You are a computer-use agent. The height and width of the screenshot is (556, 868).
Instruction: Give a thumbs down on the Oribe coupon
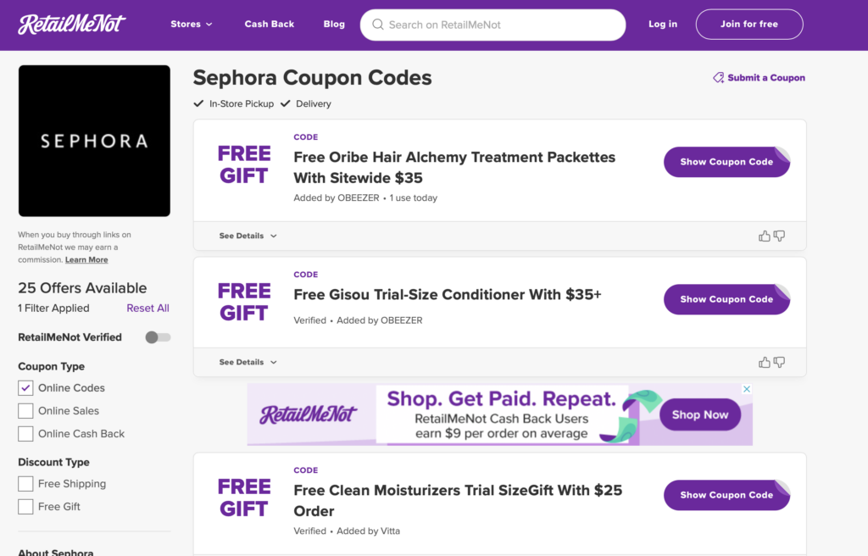(778, 236)
